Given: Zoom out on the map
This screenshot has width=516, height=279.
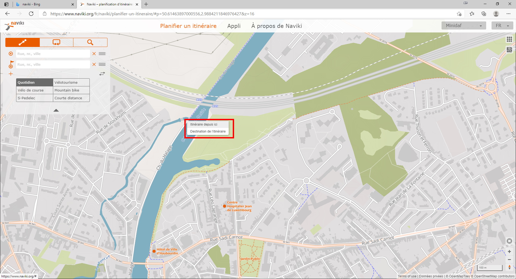Looking at the screenshot, I should (509, 259).
